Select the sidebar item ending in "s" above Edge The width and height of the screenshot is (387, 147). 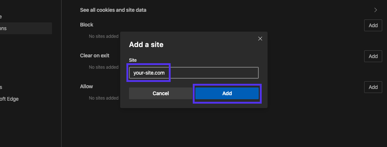(1, 87)
